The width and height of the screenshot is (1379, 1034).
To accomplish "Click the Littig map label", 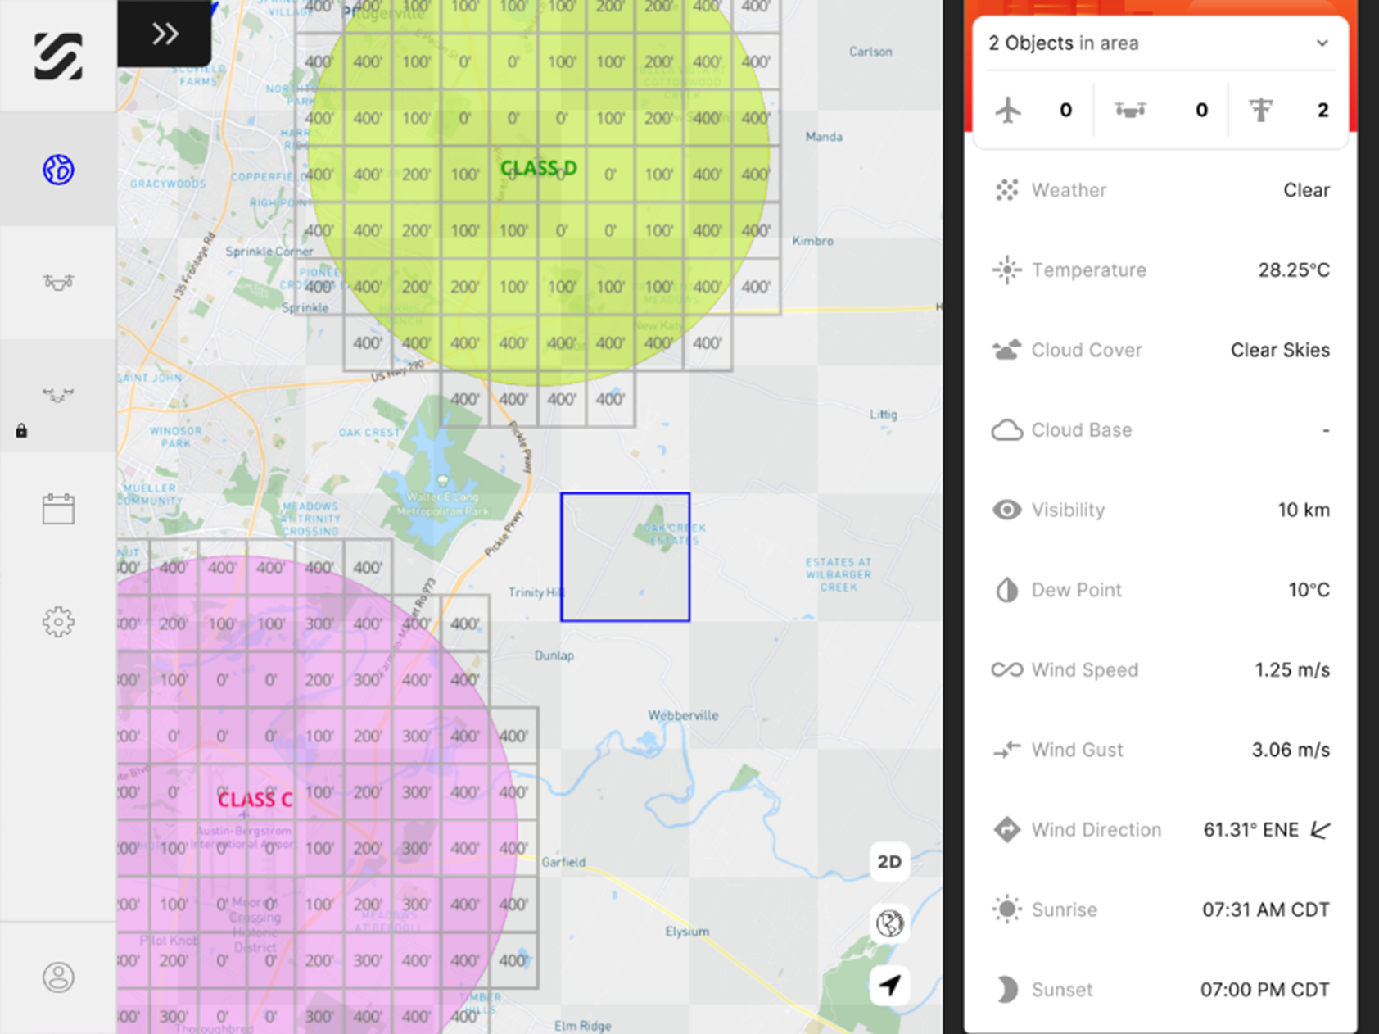I will 884,415.
